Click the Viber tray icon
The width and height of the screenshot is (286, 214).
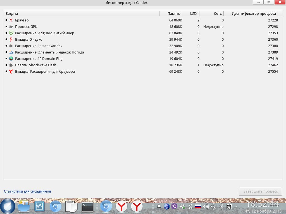pyautogui.click(x=174, y=206)
